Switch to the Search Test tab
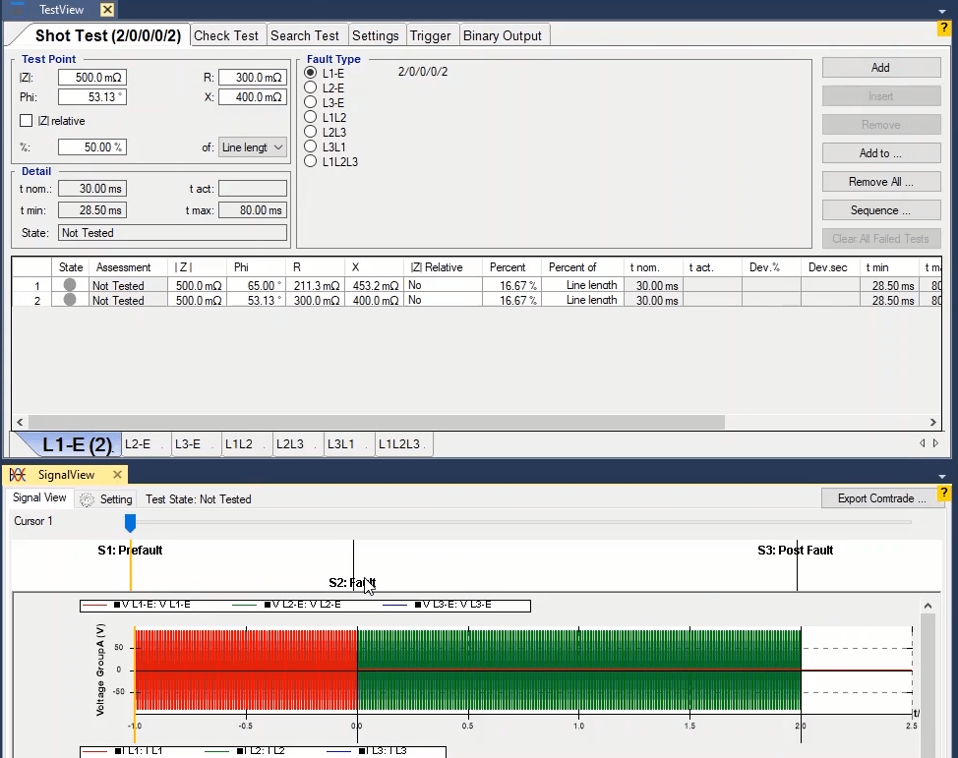Viewport: 958px width, 758px height. coord(304,35)
